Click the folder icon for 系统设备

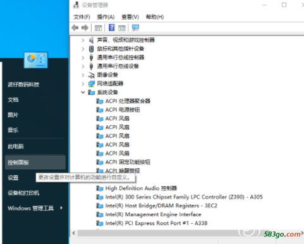(x=92, y=92)
